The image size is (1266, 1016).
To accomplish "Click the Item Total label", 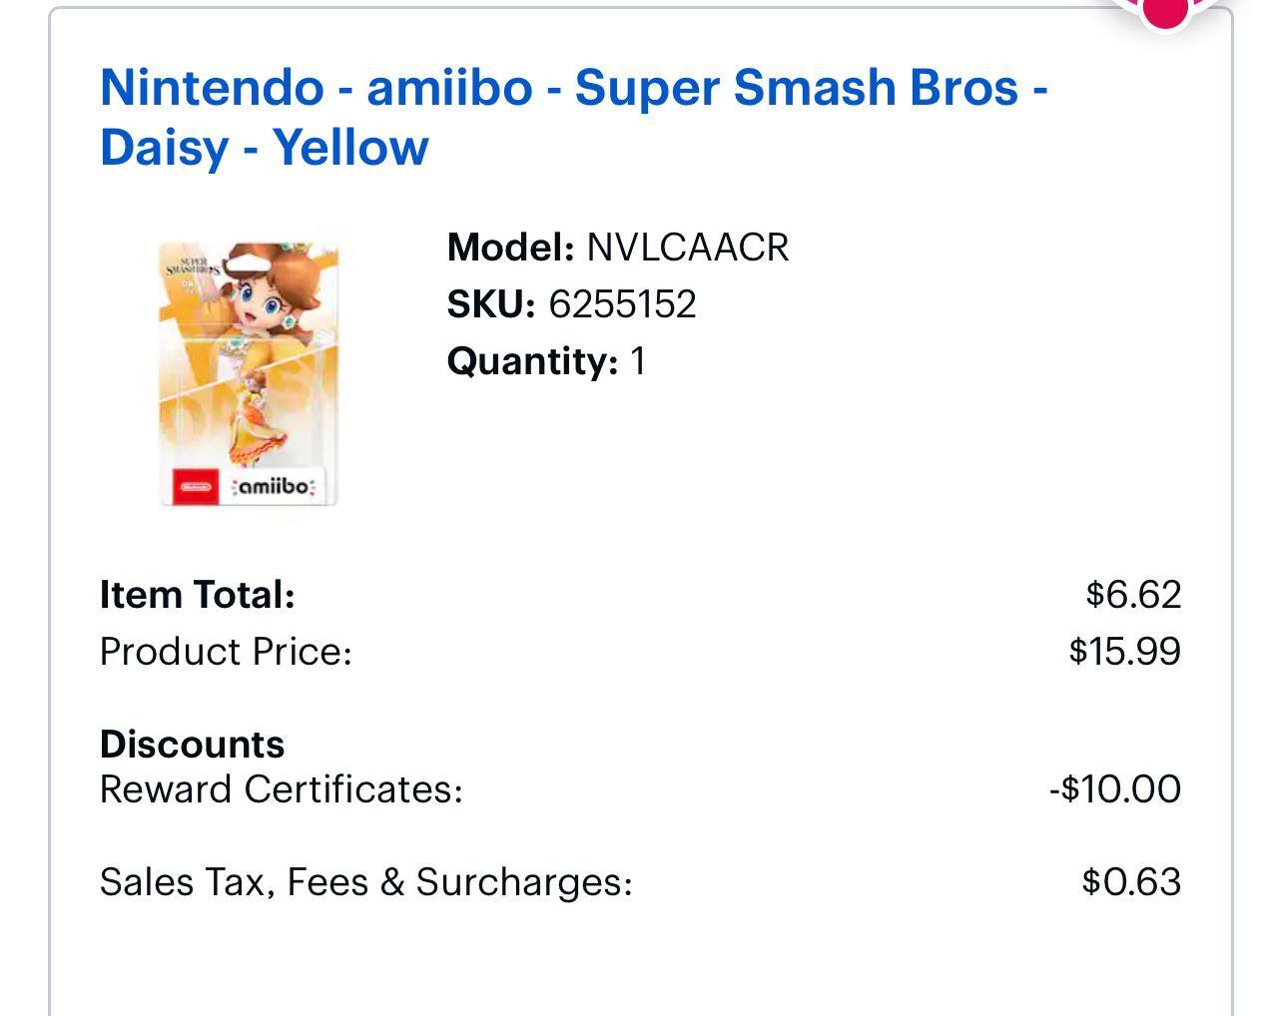I will click(x=198, y=595).
